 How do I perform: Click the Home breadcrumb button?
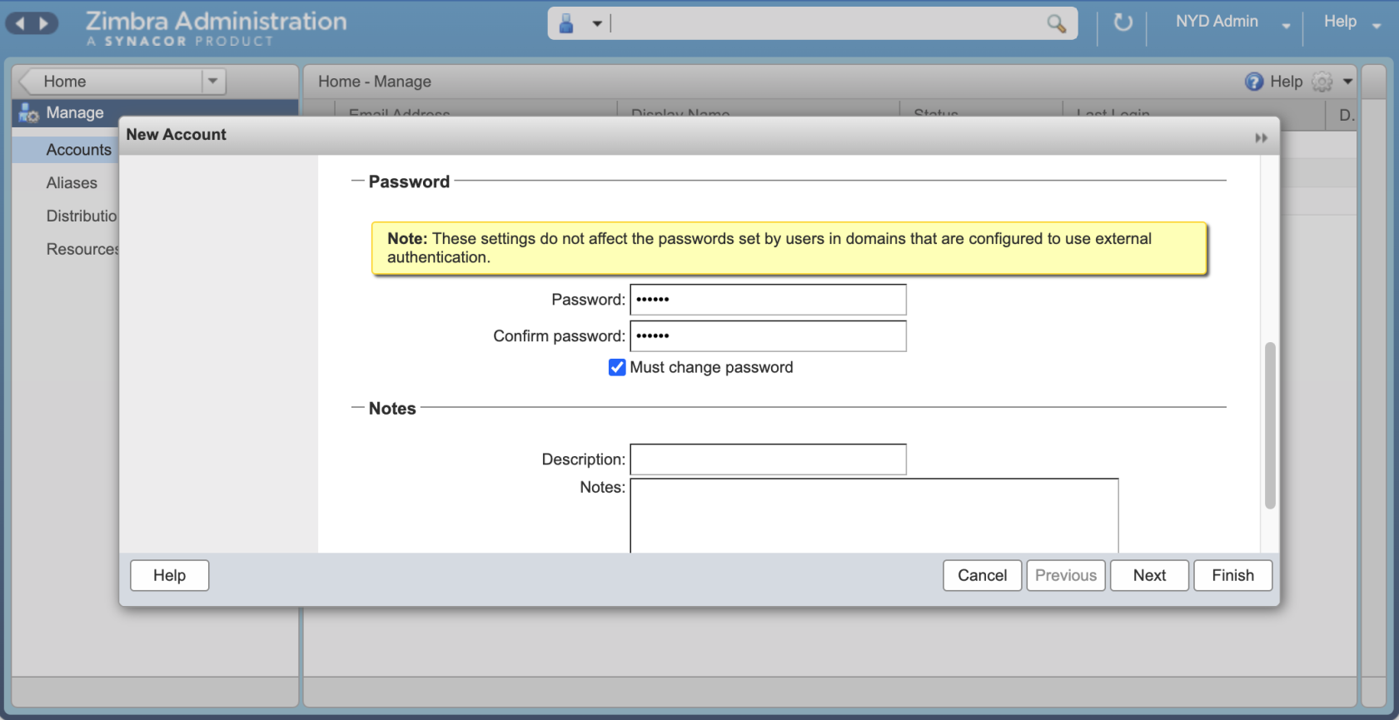tap(111, 82)
